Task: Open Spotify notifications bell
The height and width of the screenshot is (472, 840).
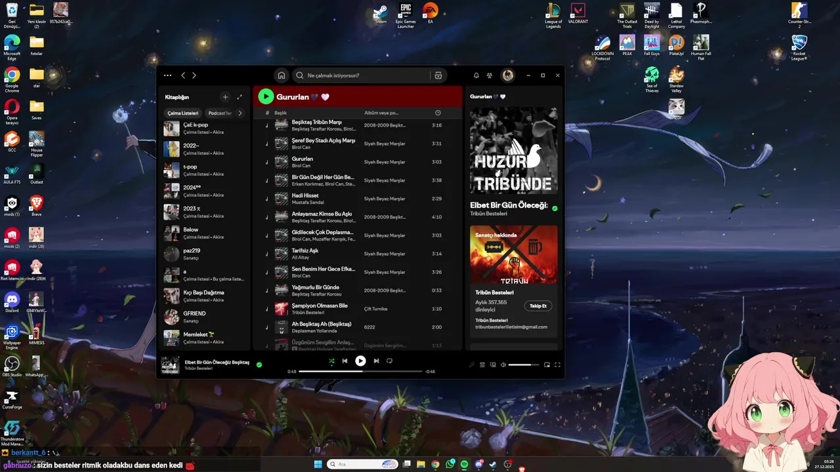Action: [x=476, y=75]
